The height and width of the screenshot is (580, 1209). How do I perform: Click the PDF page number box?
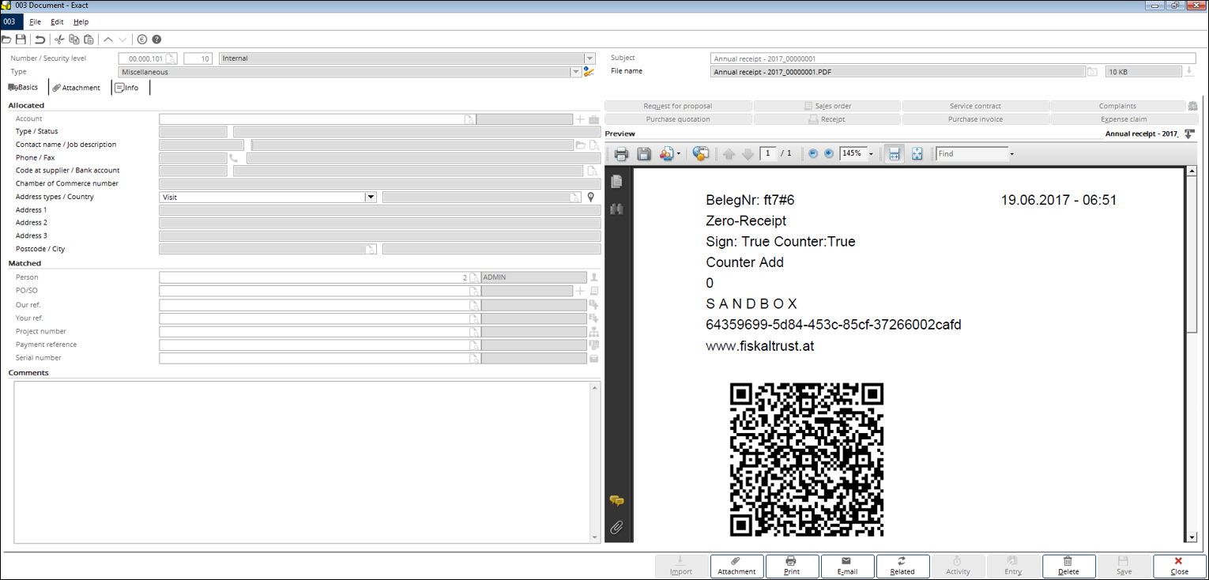768,153
